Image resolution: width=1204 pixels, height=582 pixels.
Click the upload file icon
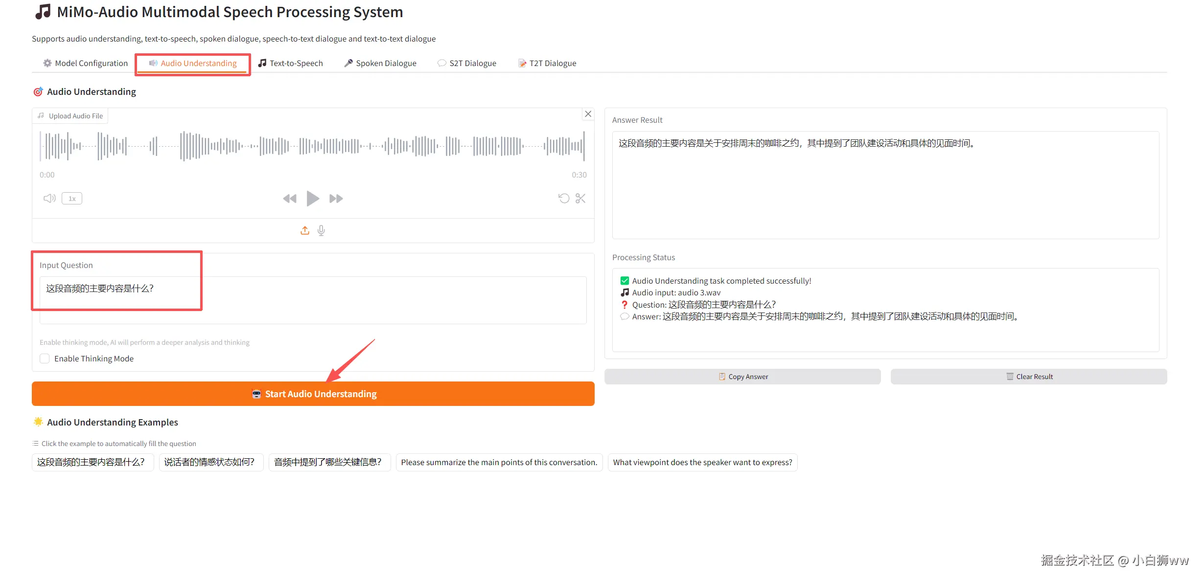[x=305, y=230]
